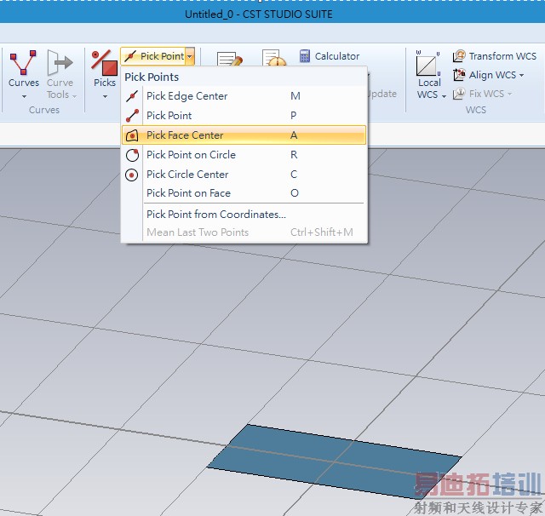545x516 pixels.
Task: Click the Calculator icon
Action: 305,56
